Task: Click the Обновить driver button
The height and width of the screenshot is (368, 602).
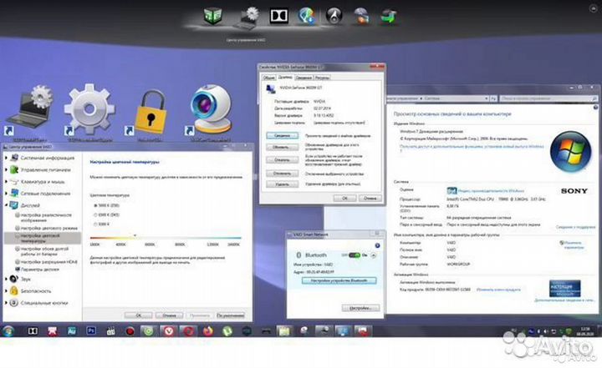Action: pos(283,147)
